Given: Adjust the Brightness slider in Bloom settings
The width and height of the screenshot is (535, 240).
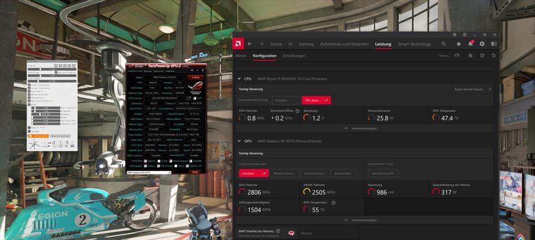Looking at the screenshot, I should pyautogui.click(x=46, y=111).
